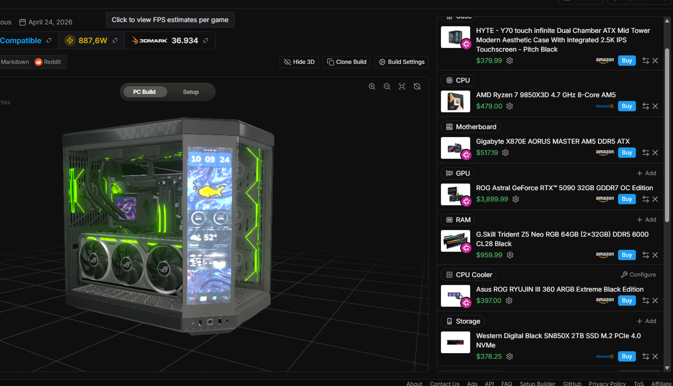Viewport: 673px width, 386px height.
Task: Open the FAQ footer link
Action: tap(507, 384)
